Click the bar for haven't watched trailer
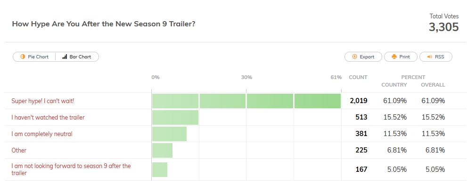 175,117
